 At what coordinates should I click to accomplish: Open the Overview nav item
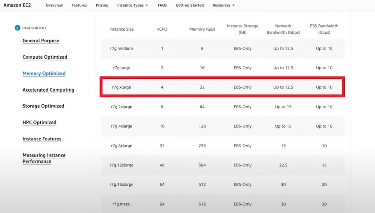click(x=54, y=5)
